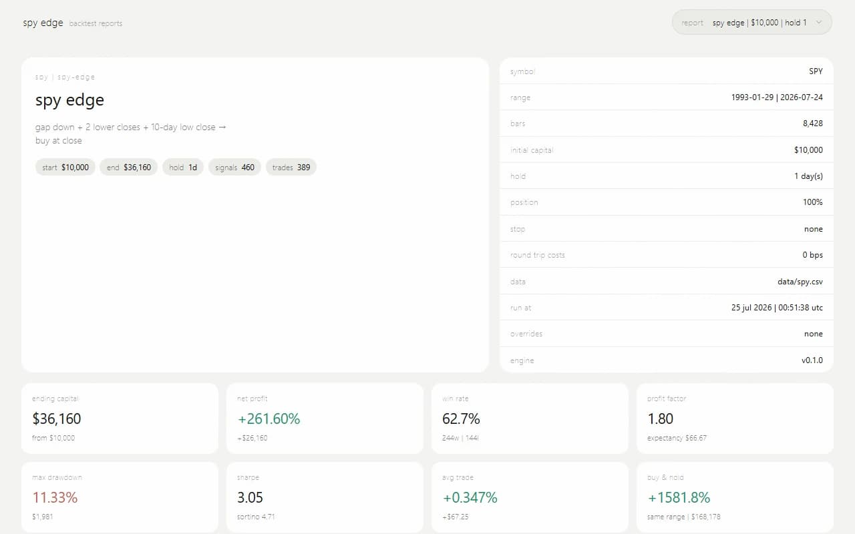Click the '$1,981' drawdown subtext
855x534 pixels.
coord(42,517)
